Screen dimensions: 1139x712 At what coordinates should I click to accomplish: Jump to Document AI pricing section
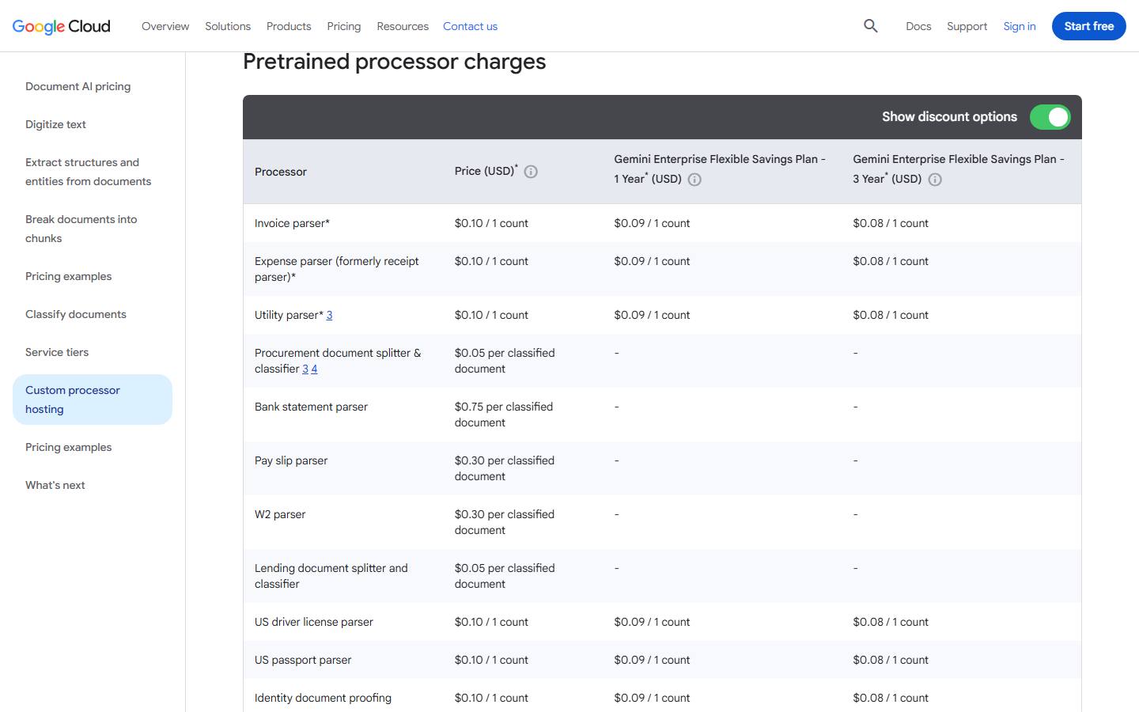click(78, 86)
